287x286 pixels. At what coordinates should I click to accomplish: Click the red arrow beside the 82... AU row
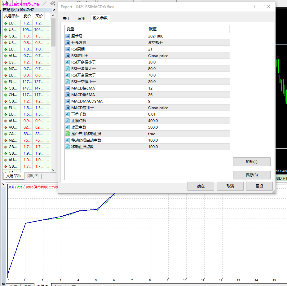[6, 127]
